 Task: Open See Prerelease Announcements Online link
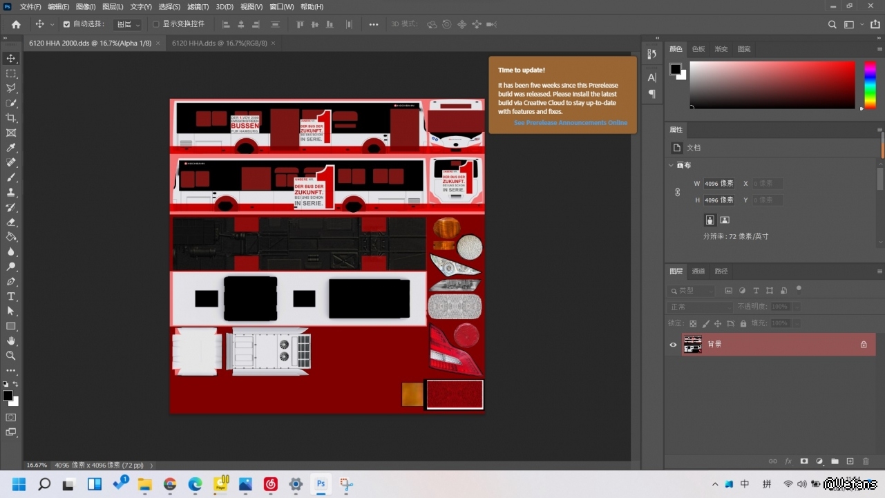[570, 123]
